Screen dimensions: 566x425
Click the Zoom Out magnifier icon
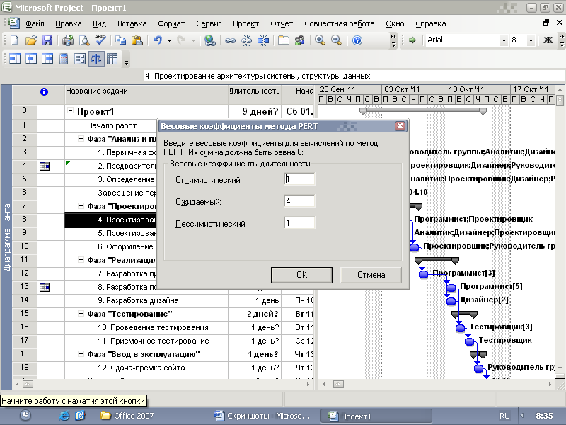click(x=337, y=40)
